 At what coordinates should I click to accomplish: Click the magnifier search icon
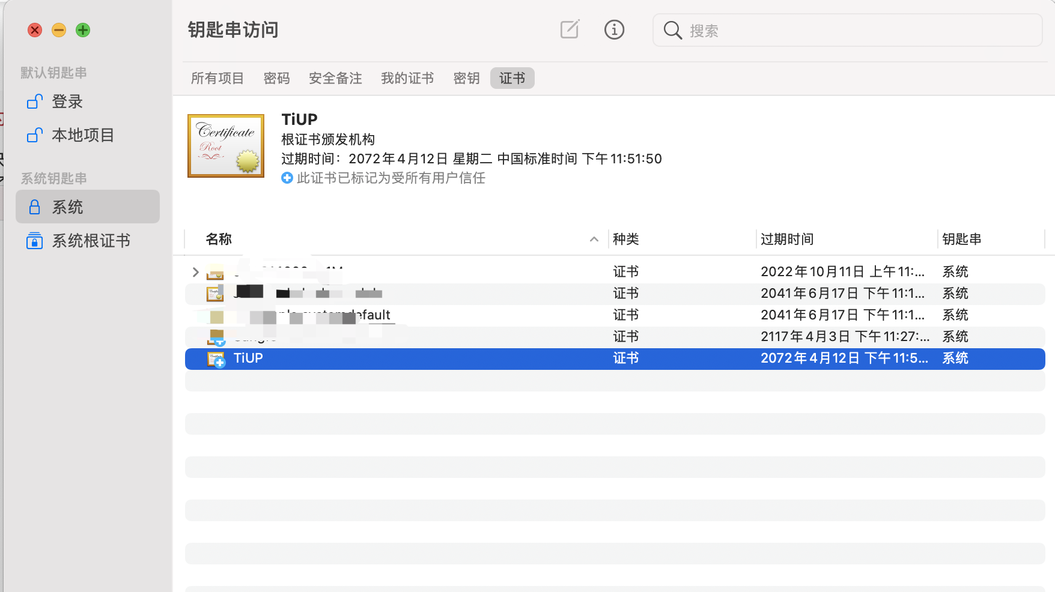pos(672,30)
